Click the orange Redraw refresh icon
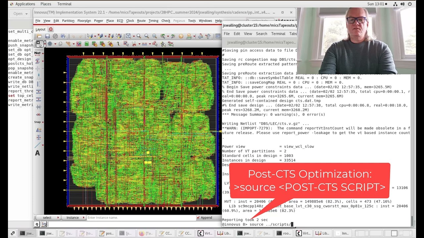This screenshot has height=238, width=424. pyautogui.click(x=181, y=36)
